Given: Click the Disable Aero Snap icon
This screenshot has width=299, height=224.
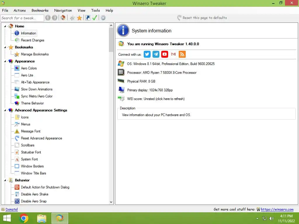Looking at the screenshot, I should 17,201.
